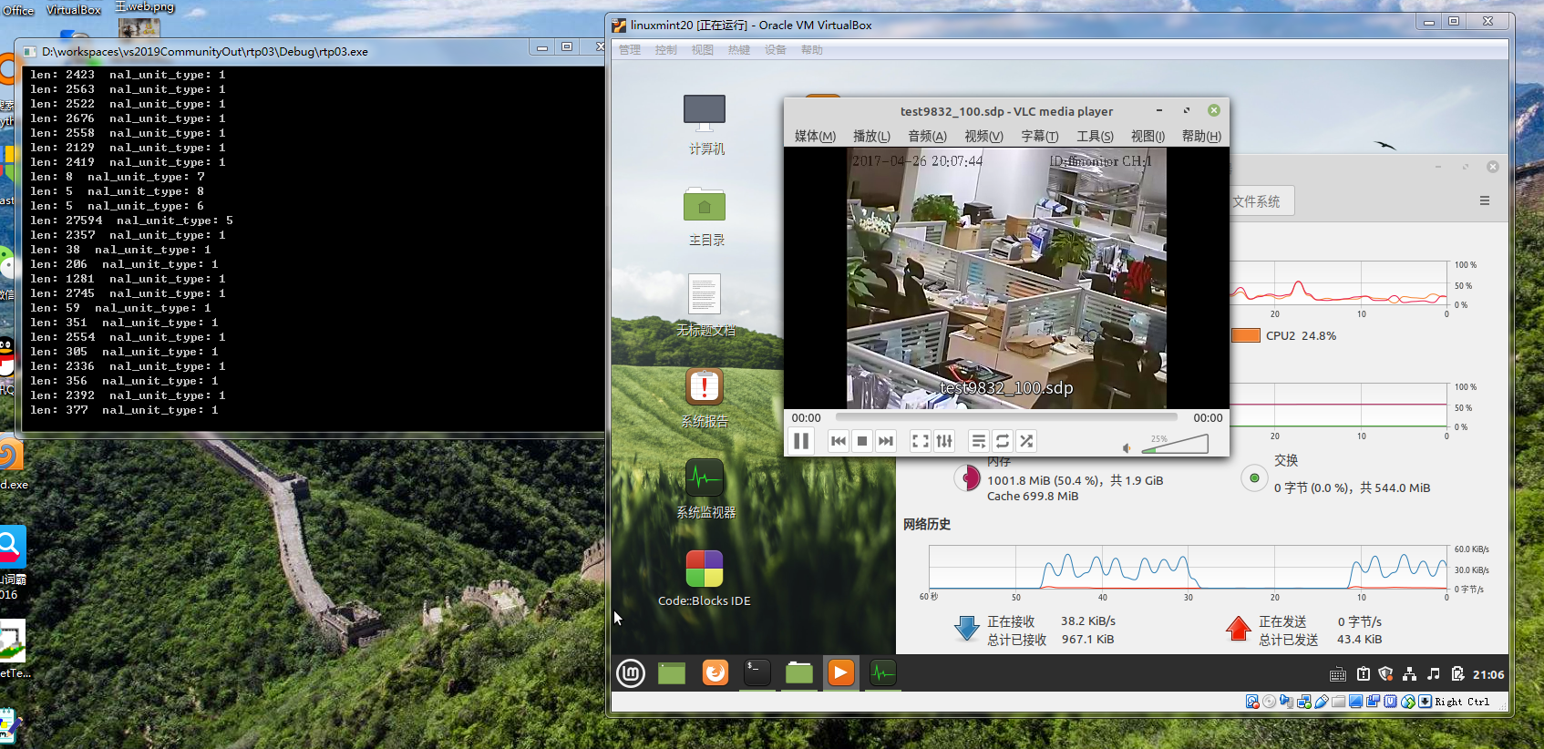Launch Firefox from the Mint panel
The width and height of the screenshot is (1544, 749).
[x=715, y=672]
